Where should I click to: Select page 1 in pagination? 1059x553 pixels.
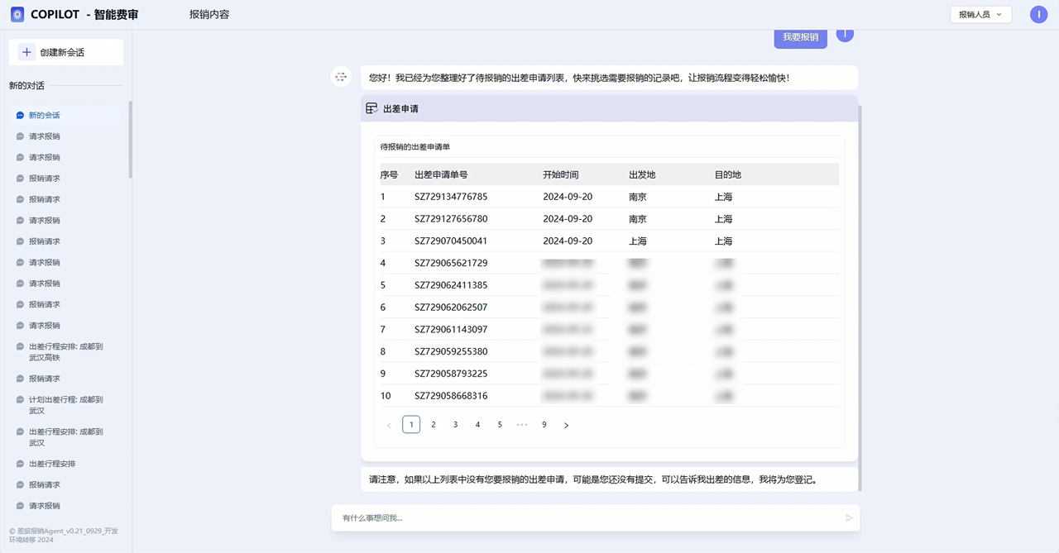[411, 424]
